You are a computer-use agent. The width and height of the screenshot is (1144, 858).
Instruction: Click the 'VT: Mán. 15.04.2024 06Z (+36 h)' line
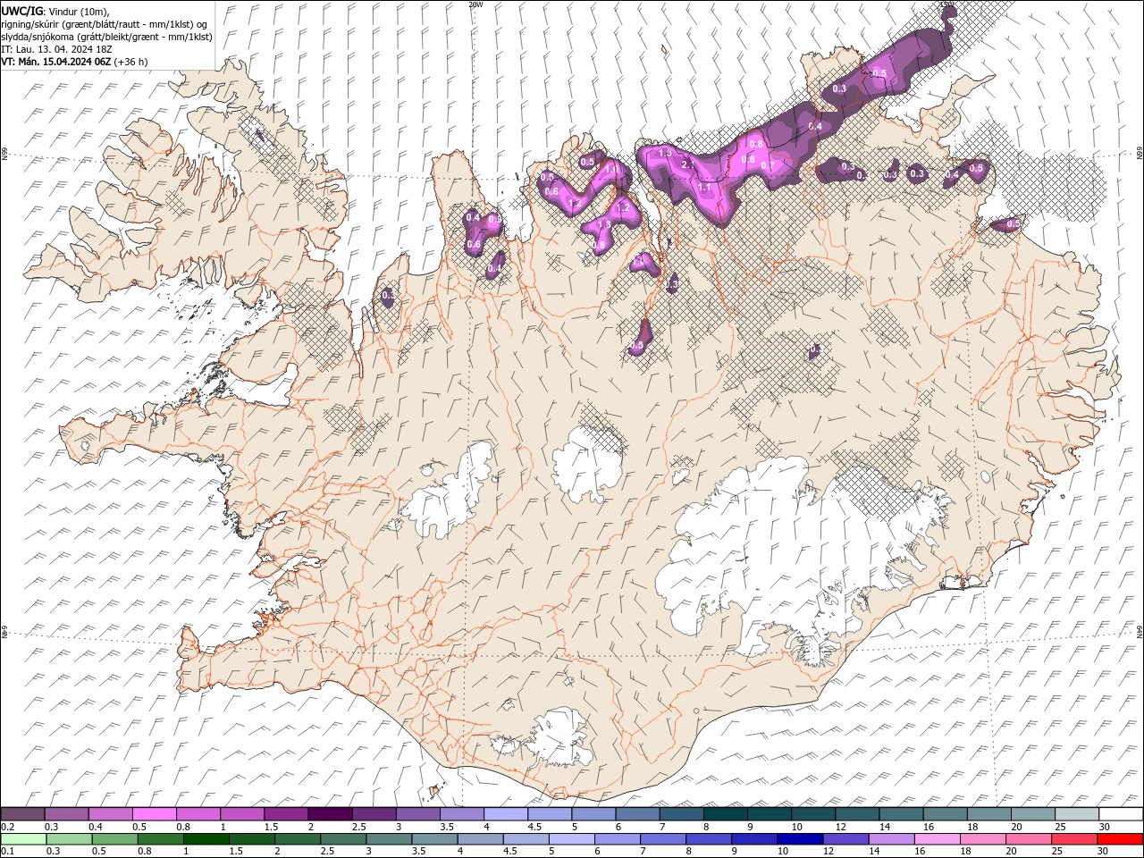(x=74, y=62)
